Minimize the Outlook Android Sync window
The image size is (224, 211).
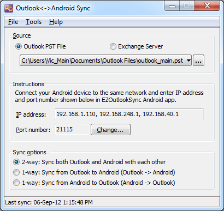pyautogui.click(x=172, y=6)
